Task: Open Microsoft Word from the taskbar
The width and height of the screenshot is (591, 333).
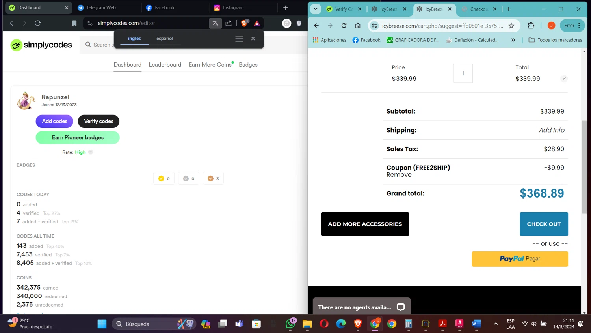Action: 476,324
